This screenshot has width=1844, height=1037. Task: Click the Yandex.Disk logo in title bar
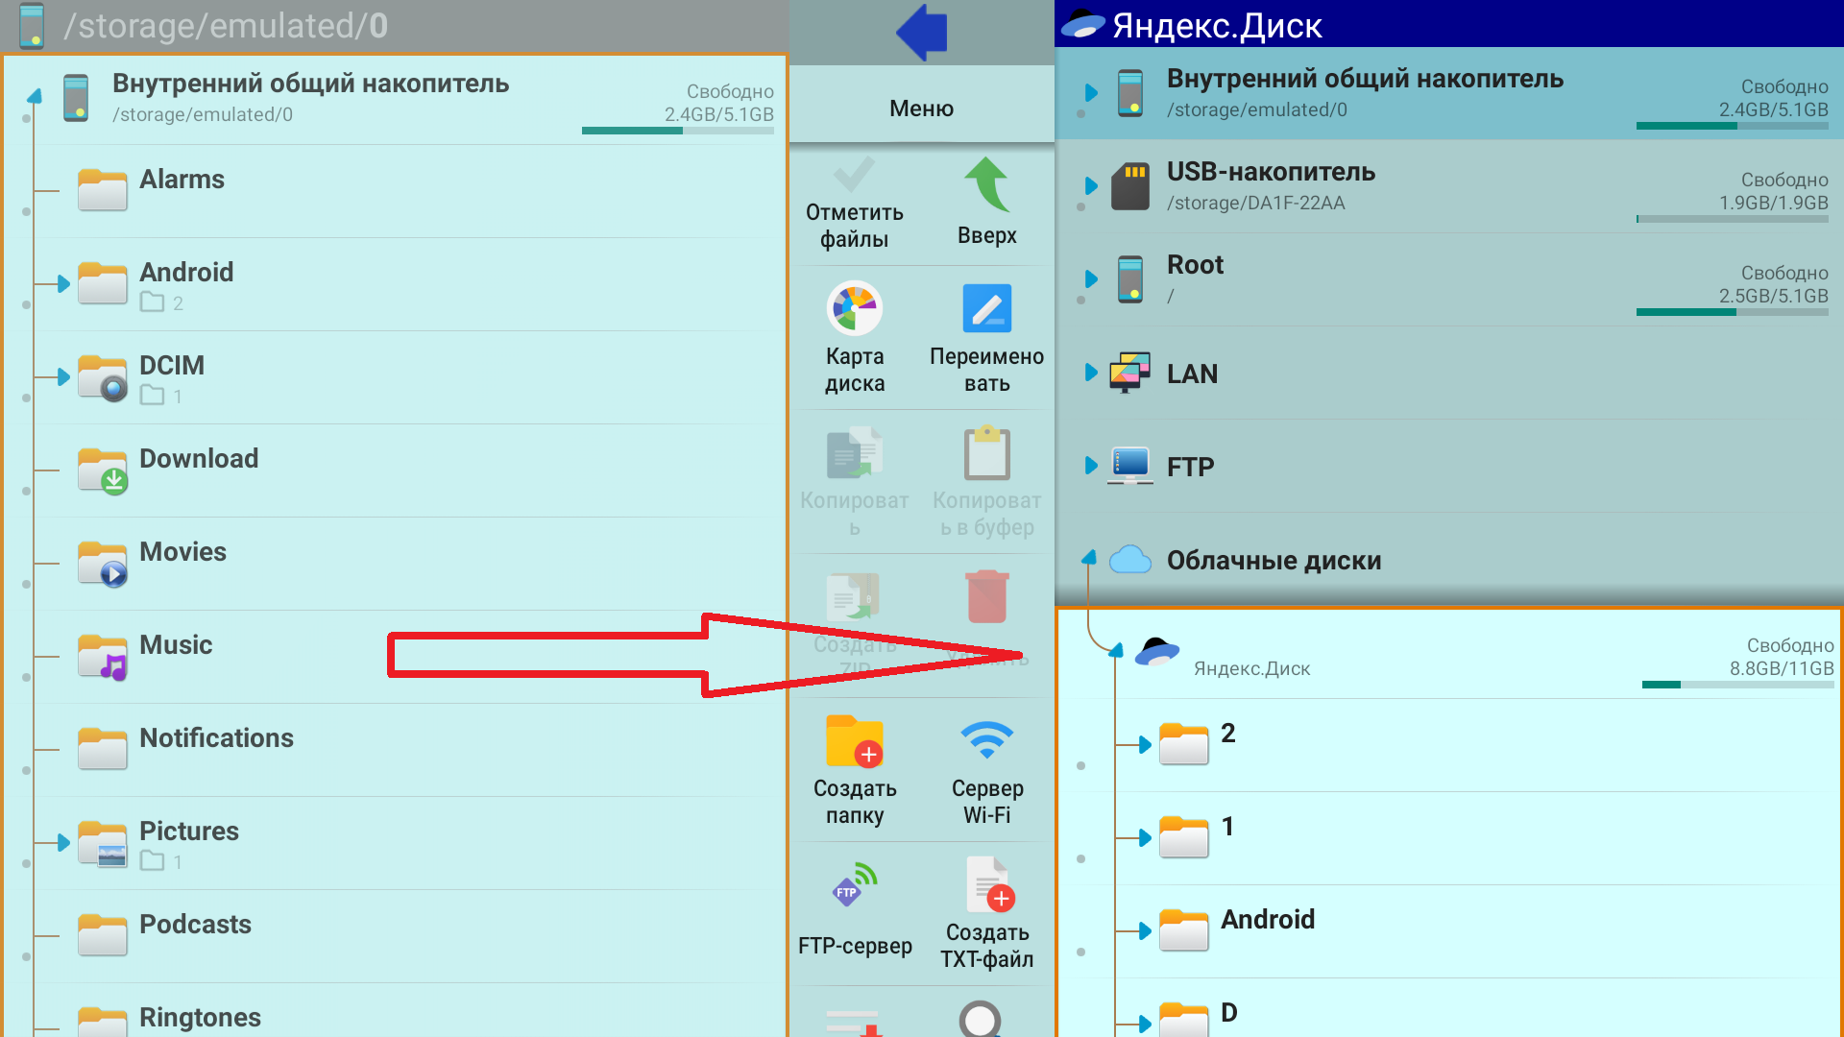click(x=1082, y=25)
